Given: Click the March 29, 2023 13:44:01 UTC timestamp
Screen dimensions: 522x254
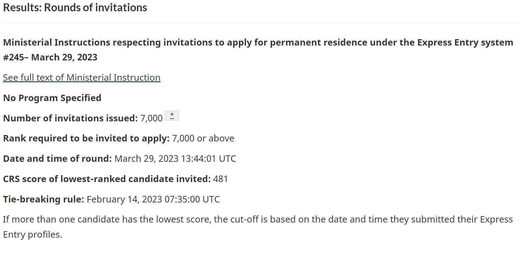Looking at the screenshot, I should point(175,159).
